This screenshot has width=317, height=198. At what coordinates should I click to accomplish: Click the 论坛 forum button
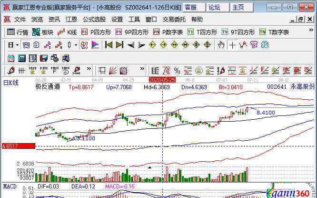pyautogui.click(x=218, y=8)
